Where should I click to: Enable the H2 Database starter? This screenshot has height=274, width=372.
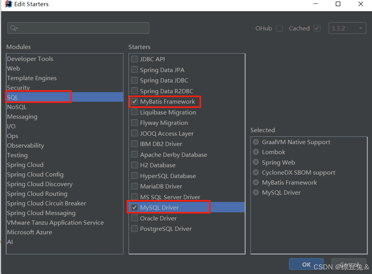pos(135,165)
